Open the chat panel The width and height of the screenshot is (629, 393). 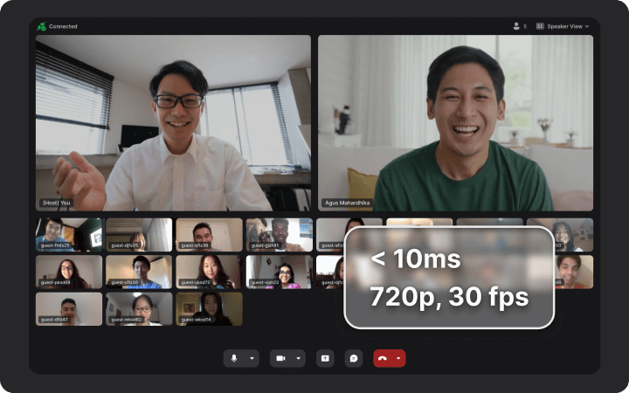pyautogui.click(x=354, y=358)
